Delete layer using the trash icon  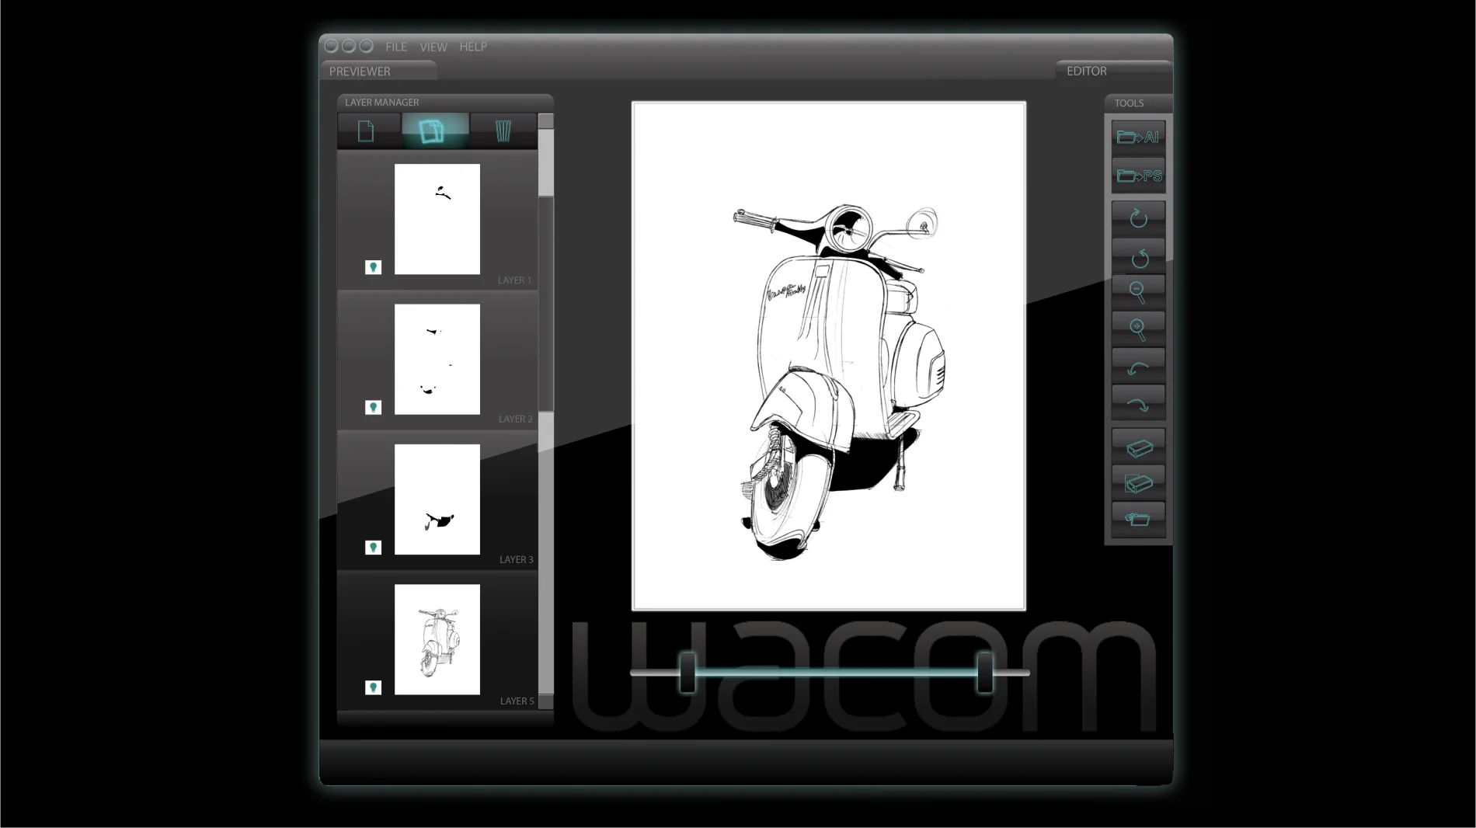tap(503, 130)
